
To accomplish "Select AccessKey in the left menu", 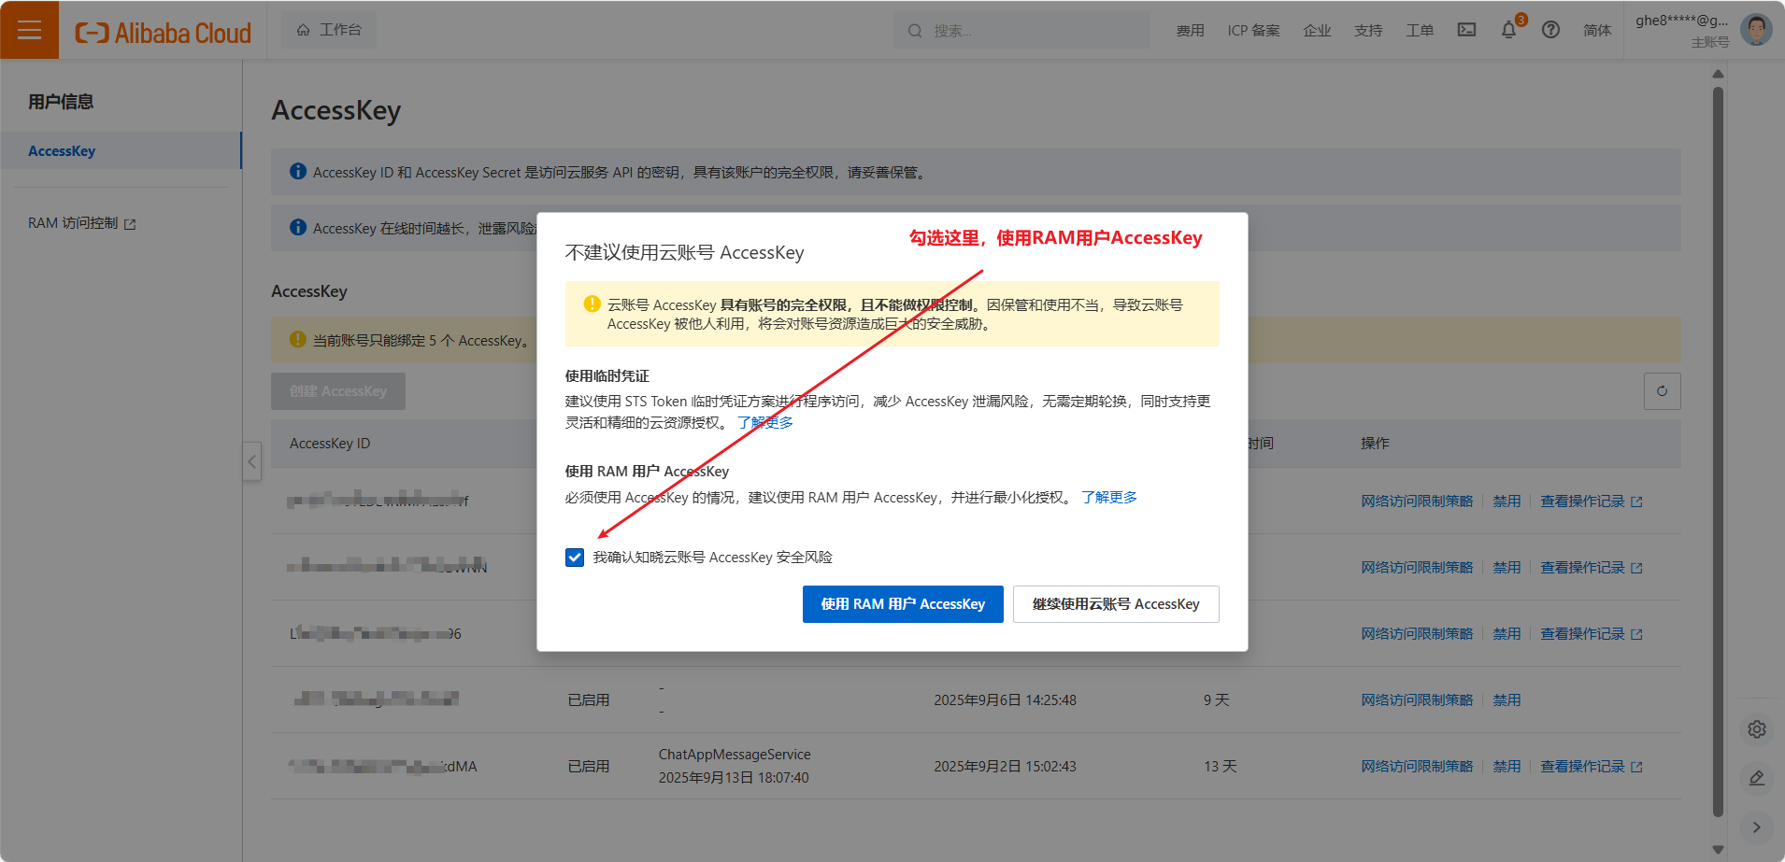I will [x=62, y=151].
